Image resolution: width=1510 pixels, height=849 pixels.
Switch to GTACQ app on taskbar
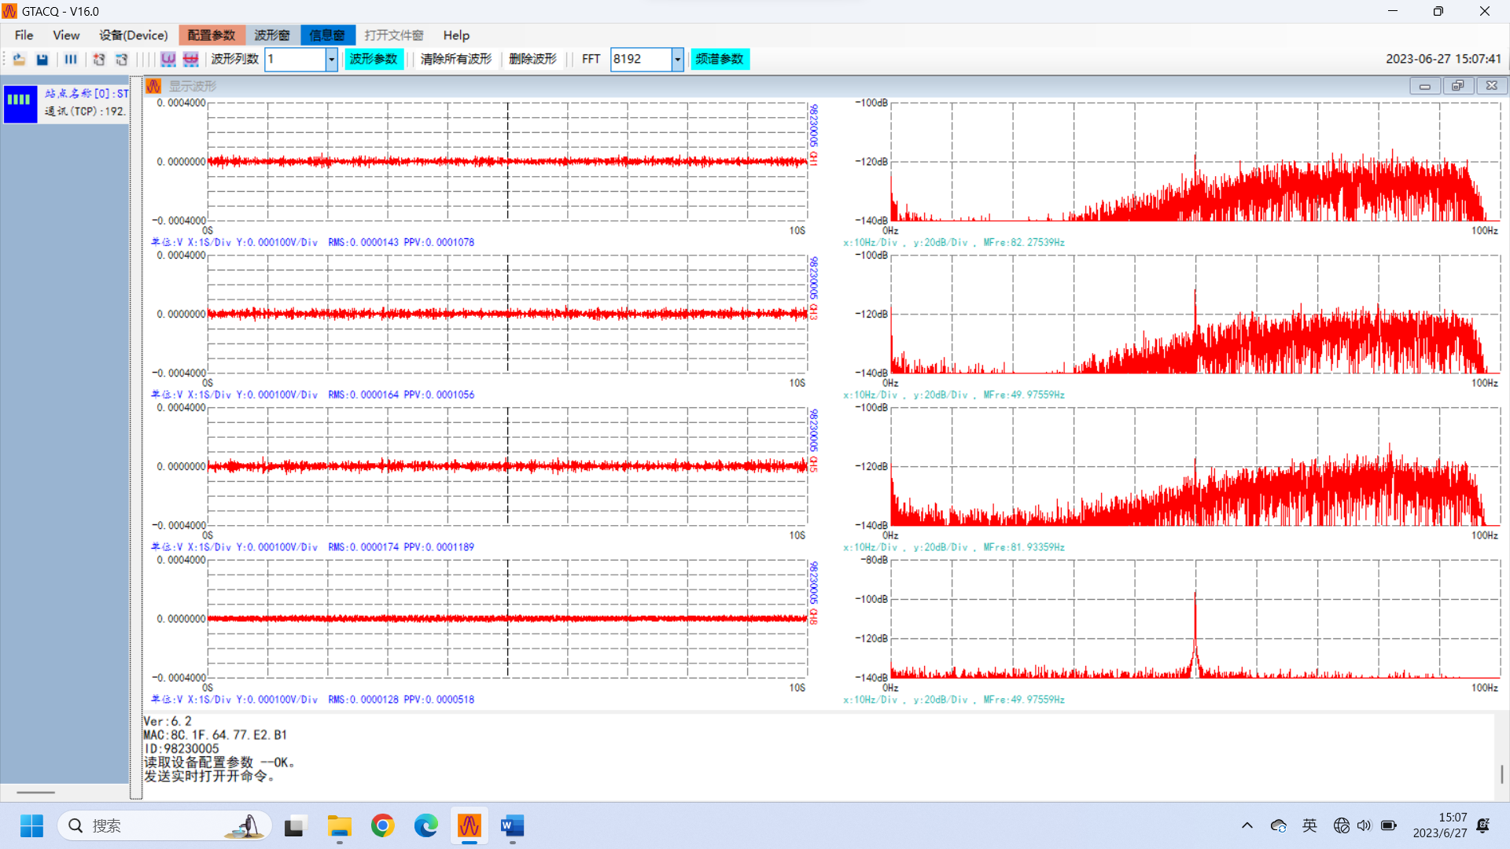(x=470, y=825)
